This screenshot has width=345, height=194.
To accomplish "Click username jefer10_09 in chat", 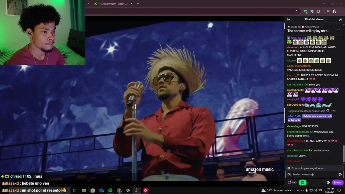I will coord(294,116).
